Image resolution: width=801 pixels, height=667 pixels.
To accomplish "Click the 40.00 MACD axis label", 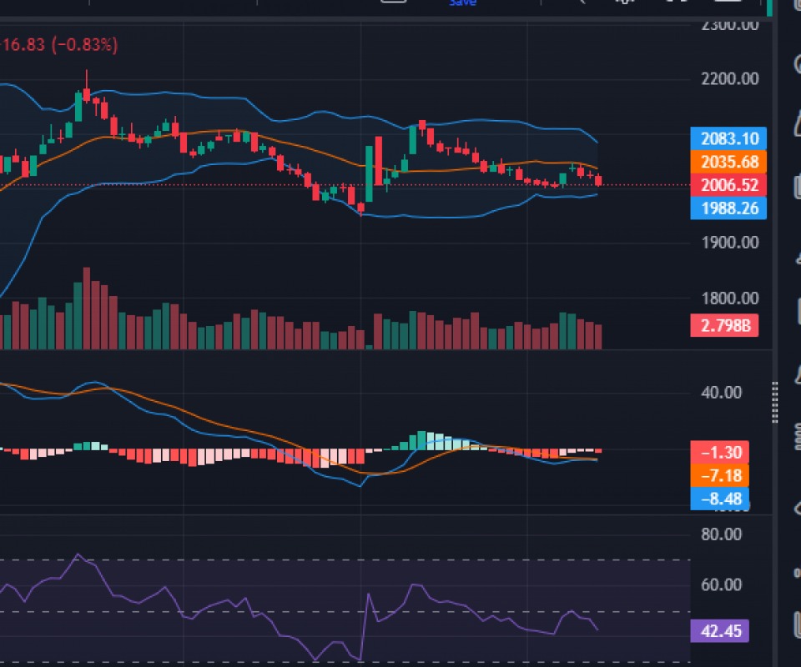I will tap(721, 393).
